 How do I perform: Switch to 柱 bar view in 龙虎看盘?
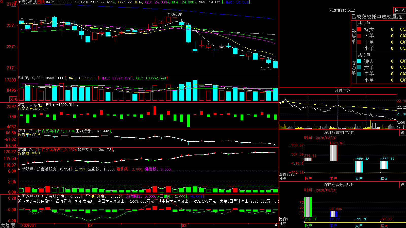(396, 10)
